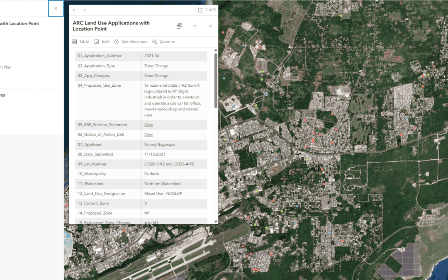Click the Edit action in popup
This screenshot has width=448, height=280.
102,42
